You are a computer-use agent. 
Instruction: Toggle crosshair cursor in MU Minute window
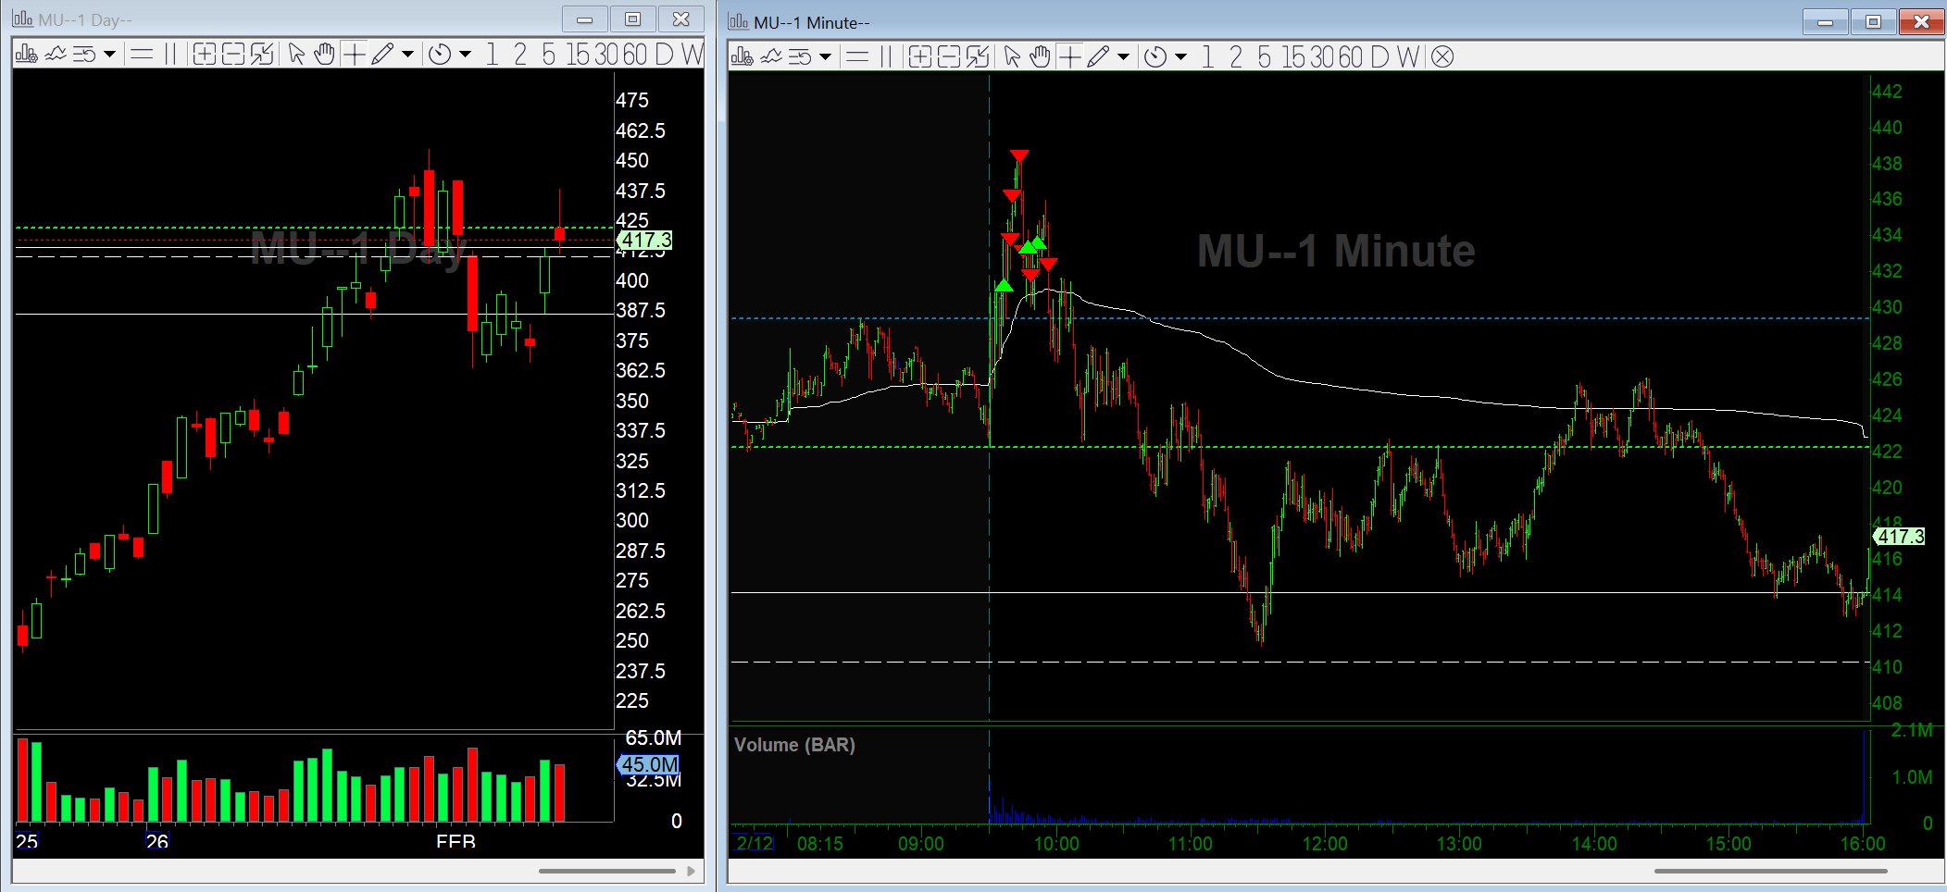coord(1069,57)
